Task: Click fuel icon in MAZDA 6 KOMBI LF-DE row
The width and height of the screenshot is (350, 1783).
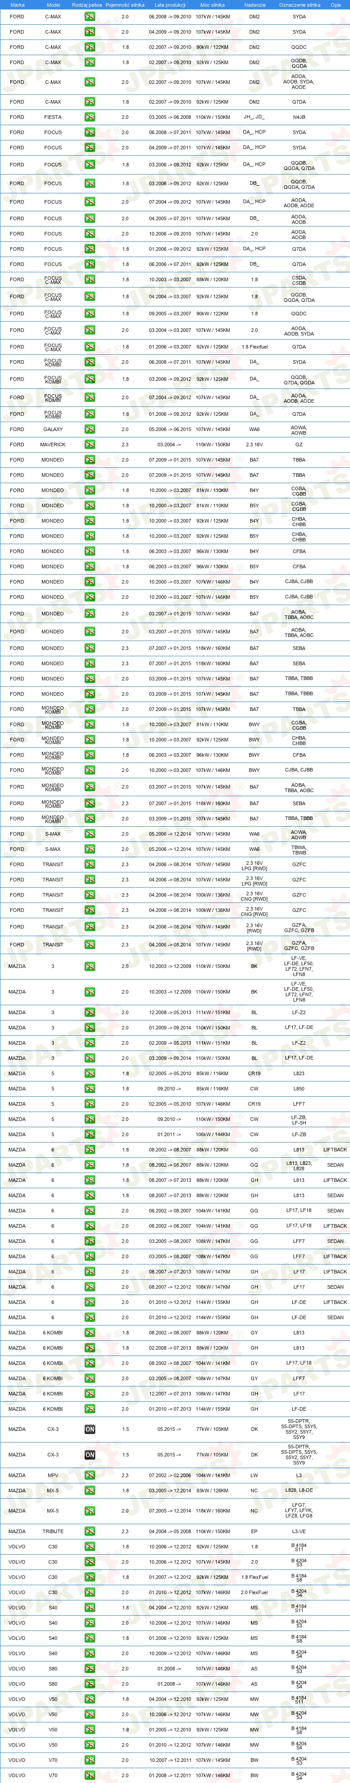Action: click(90, 1408)
